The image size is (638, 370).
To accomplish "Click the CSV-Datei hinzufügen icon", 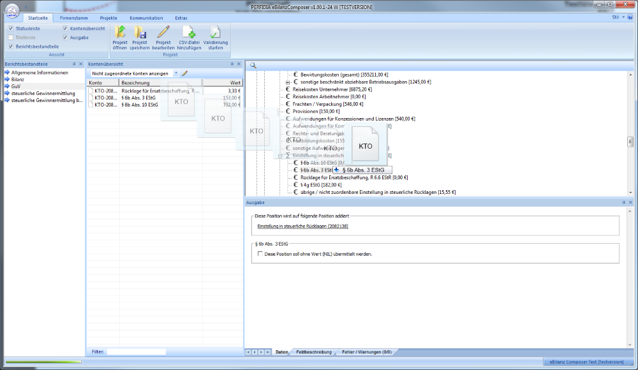I will pyautogui.click(x=189, y=32).
